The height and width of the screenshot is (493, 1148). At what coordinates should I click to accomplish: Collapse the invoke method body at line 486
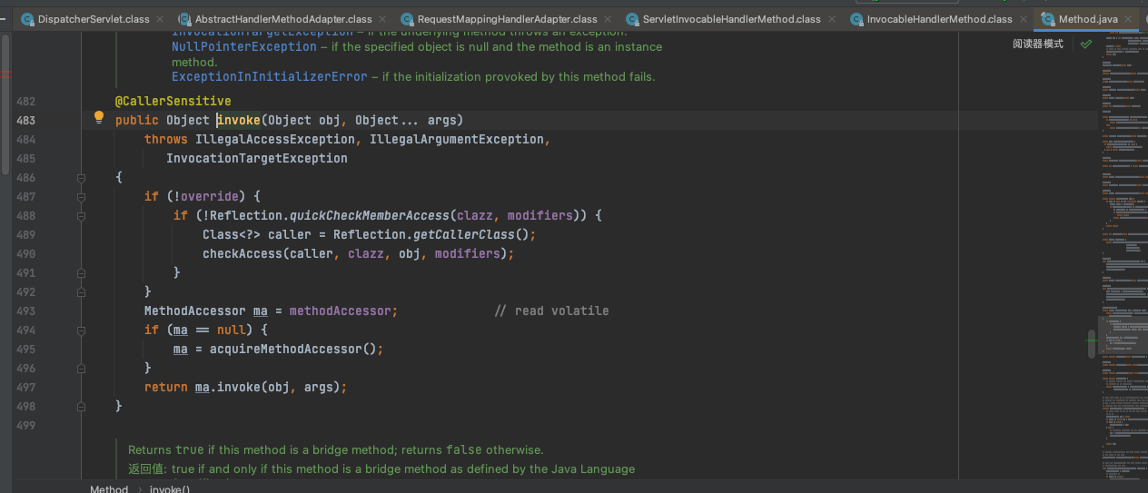point(81,177)
